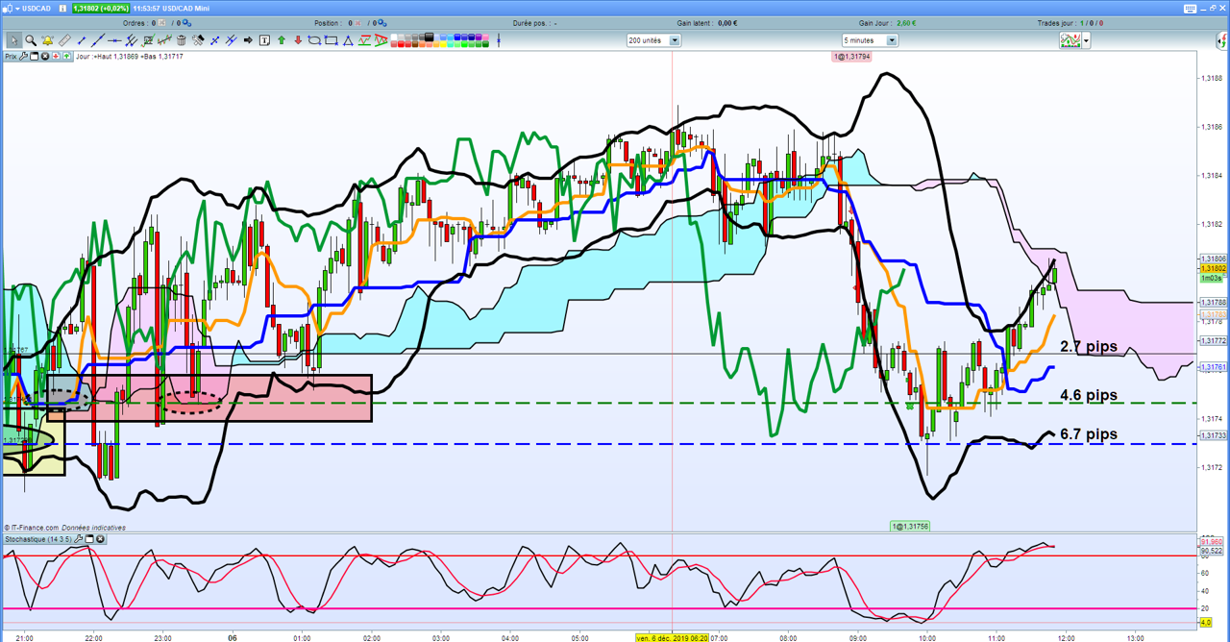Choose the ellipse drawing tool
Screen dimensions: 1230x642
[x=314, y=40]
